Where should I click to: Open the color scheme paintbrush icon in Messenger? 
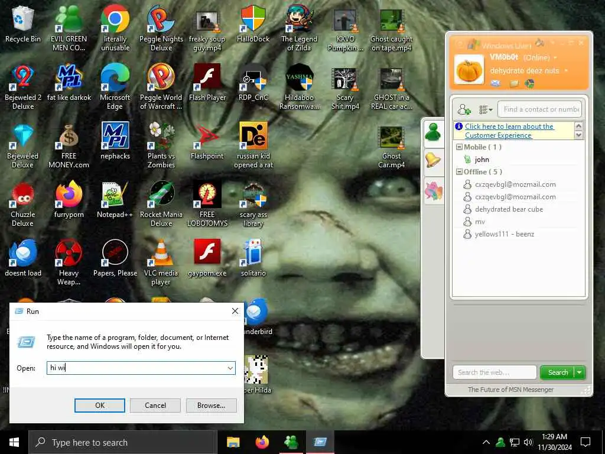pos(539,43)
